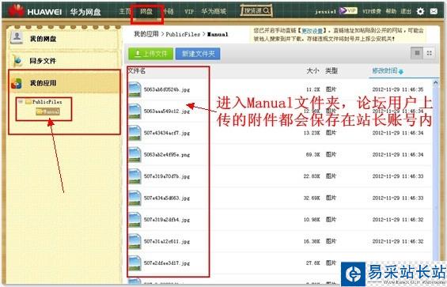Select the Manual subfolder in the tree

[x=48, y=111]
